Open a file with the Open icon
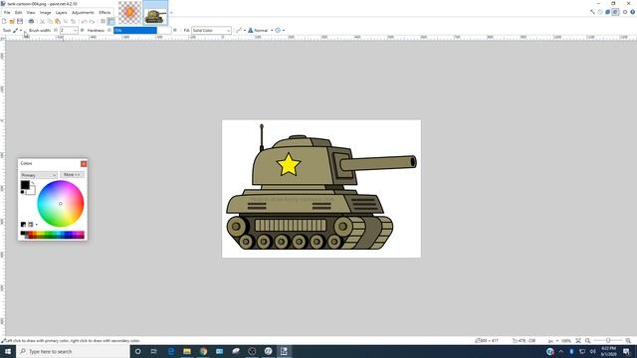 pyautogui.click(x=12, y=21)
